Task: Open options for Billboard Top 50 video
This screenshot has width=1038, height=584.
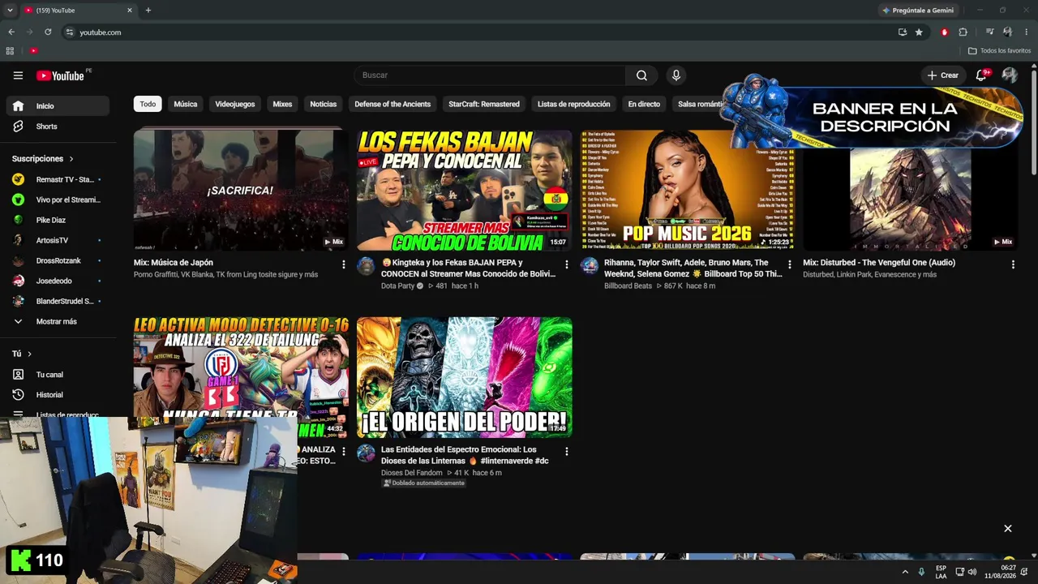Action: coord(790,264)
